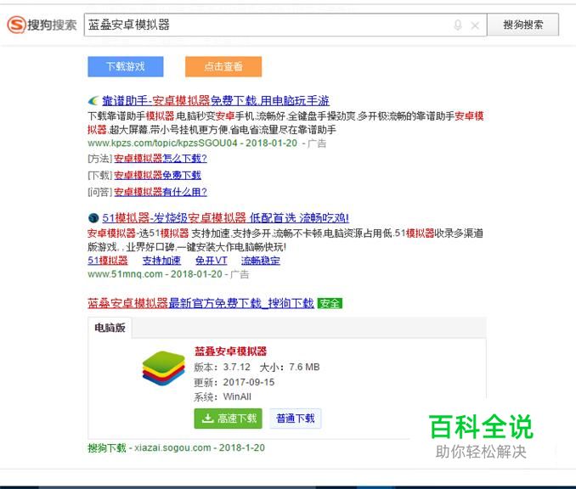Click the orange 点击查看 button

pyautogui.click(x=223, y=66)
